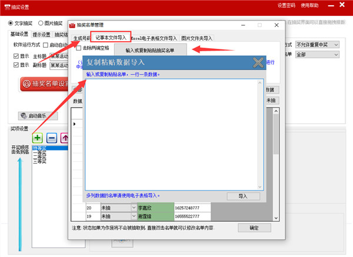Switch to the 提示设置 tab
353x257 pixels.
[x=41, y=35]
